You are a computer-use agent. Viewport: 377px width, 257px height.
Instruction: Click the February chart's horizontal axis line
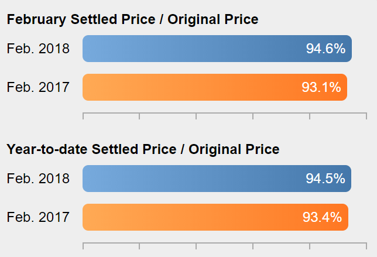[x=225, y=113]
